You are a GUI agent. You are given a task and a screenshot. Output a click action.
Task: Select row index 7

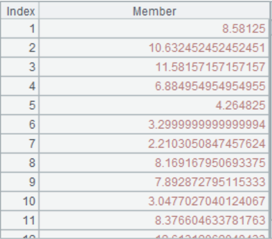(20, 144)
